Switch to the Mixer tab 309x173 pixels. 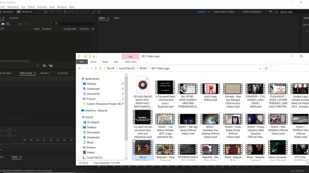pos(117,18)
